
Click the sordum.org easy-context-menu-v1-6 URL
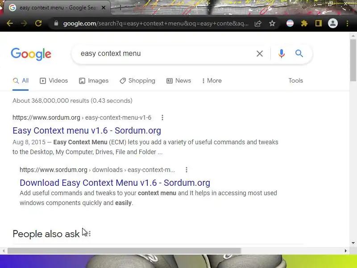click(82, 117)
